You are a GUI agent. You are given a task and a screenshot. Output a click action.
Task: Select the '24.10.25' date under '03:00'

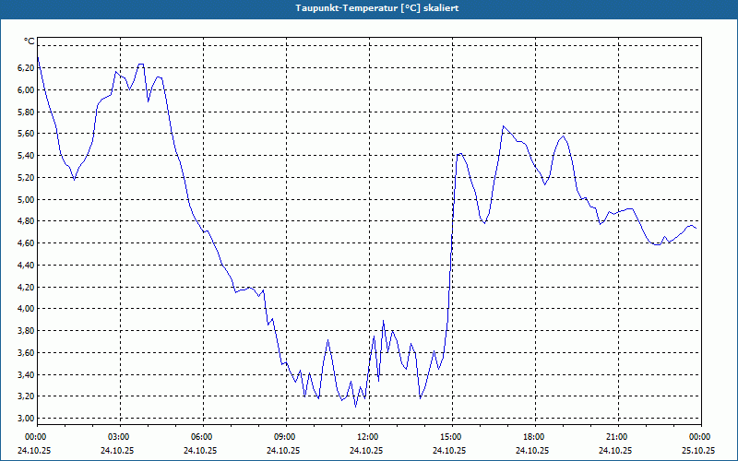click(118, 450)
